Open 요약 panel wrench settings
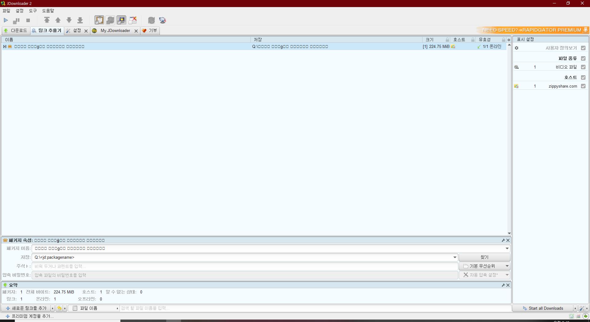Image resolution: width=590 pixels, height=322 pixels. (503, 285)
